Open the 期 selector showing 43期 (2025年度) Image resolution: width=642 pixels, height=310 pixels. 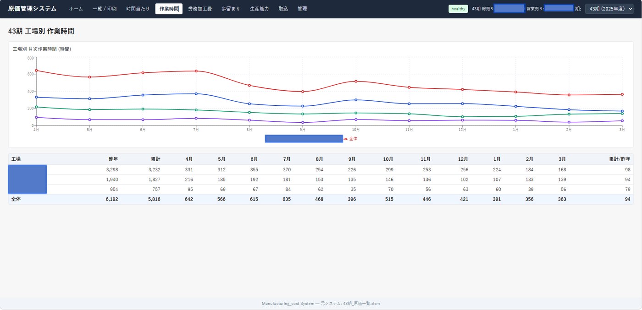click(x=609, y=9)
